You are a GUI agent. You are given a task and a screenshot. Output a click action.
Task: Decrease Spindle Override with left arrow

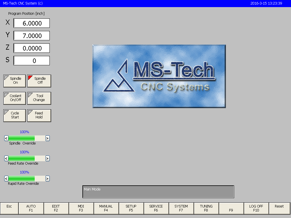click(6, 138)
